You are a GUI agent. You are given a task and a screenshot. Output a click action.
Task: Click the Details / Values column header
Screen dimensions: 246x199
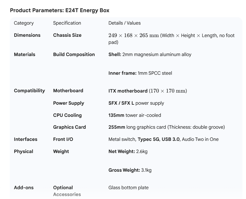[x=125, y=23]
